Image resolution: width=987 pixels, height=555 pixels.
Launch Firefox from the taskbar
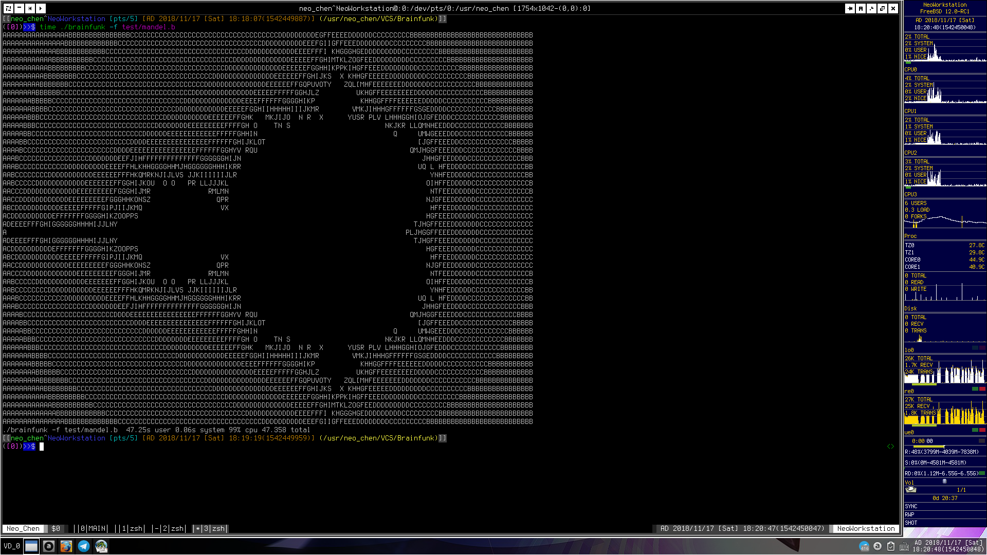[x=66, y=546]
